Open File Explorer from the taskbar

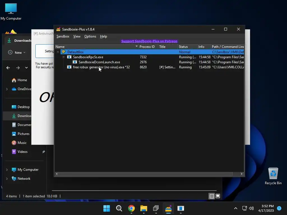[x=144, y=208]
